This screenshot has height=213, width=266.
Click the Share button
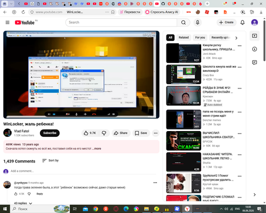[x=121, y=133]
